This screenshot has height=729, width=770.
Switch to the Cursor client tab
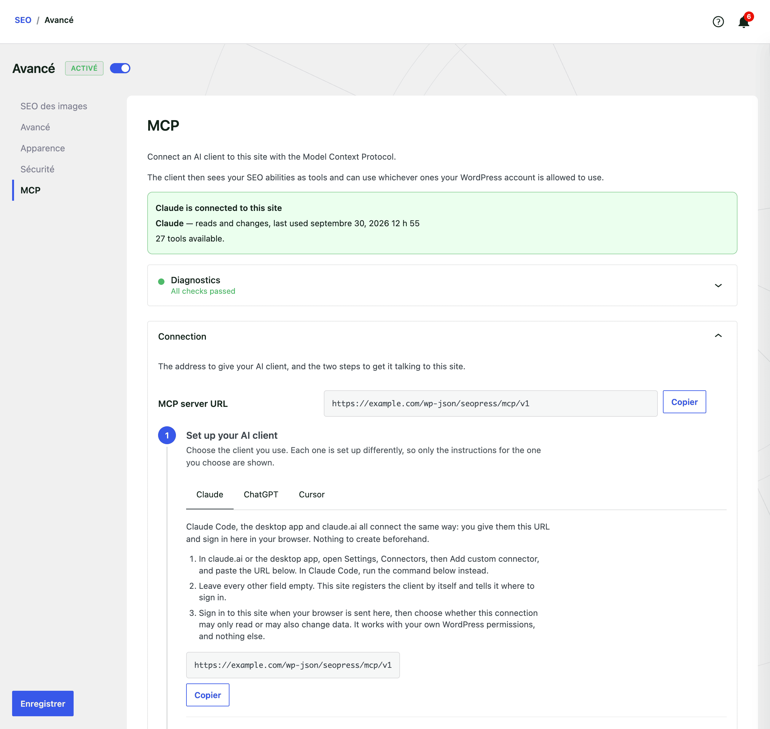click(311, 494)
